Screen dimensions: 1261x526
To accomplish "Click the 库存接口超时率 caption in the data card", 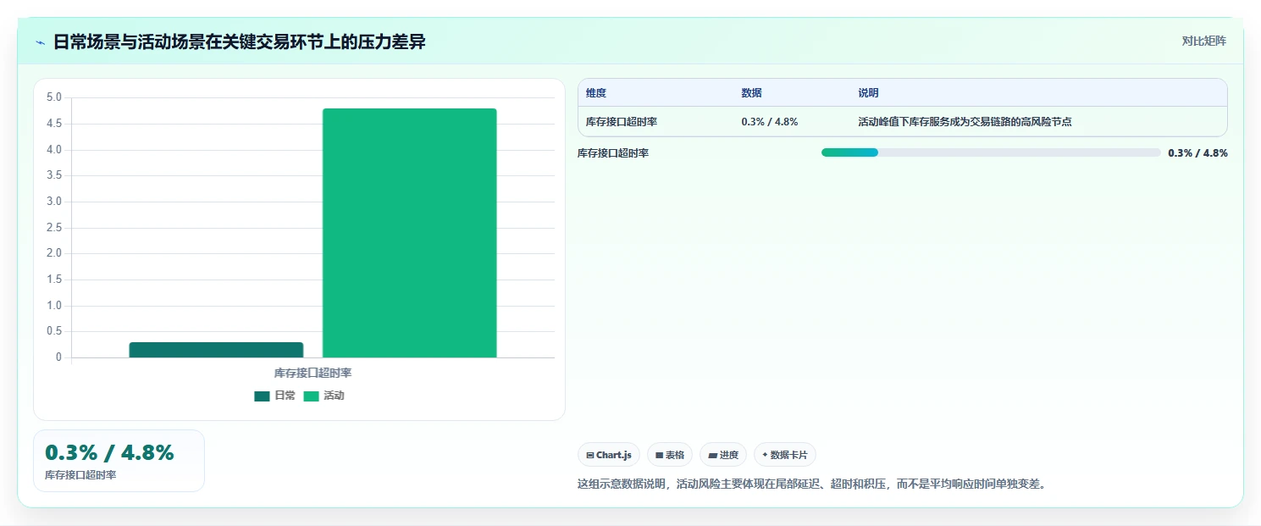I will click(x=80, y=475).
